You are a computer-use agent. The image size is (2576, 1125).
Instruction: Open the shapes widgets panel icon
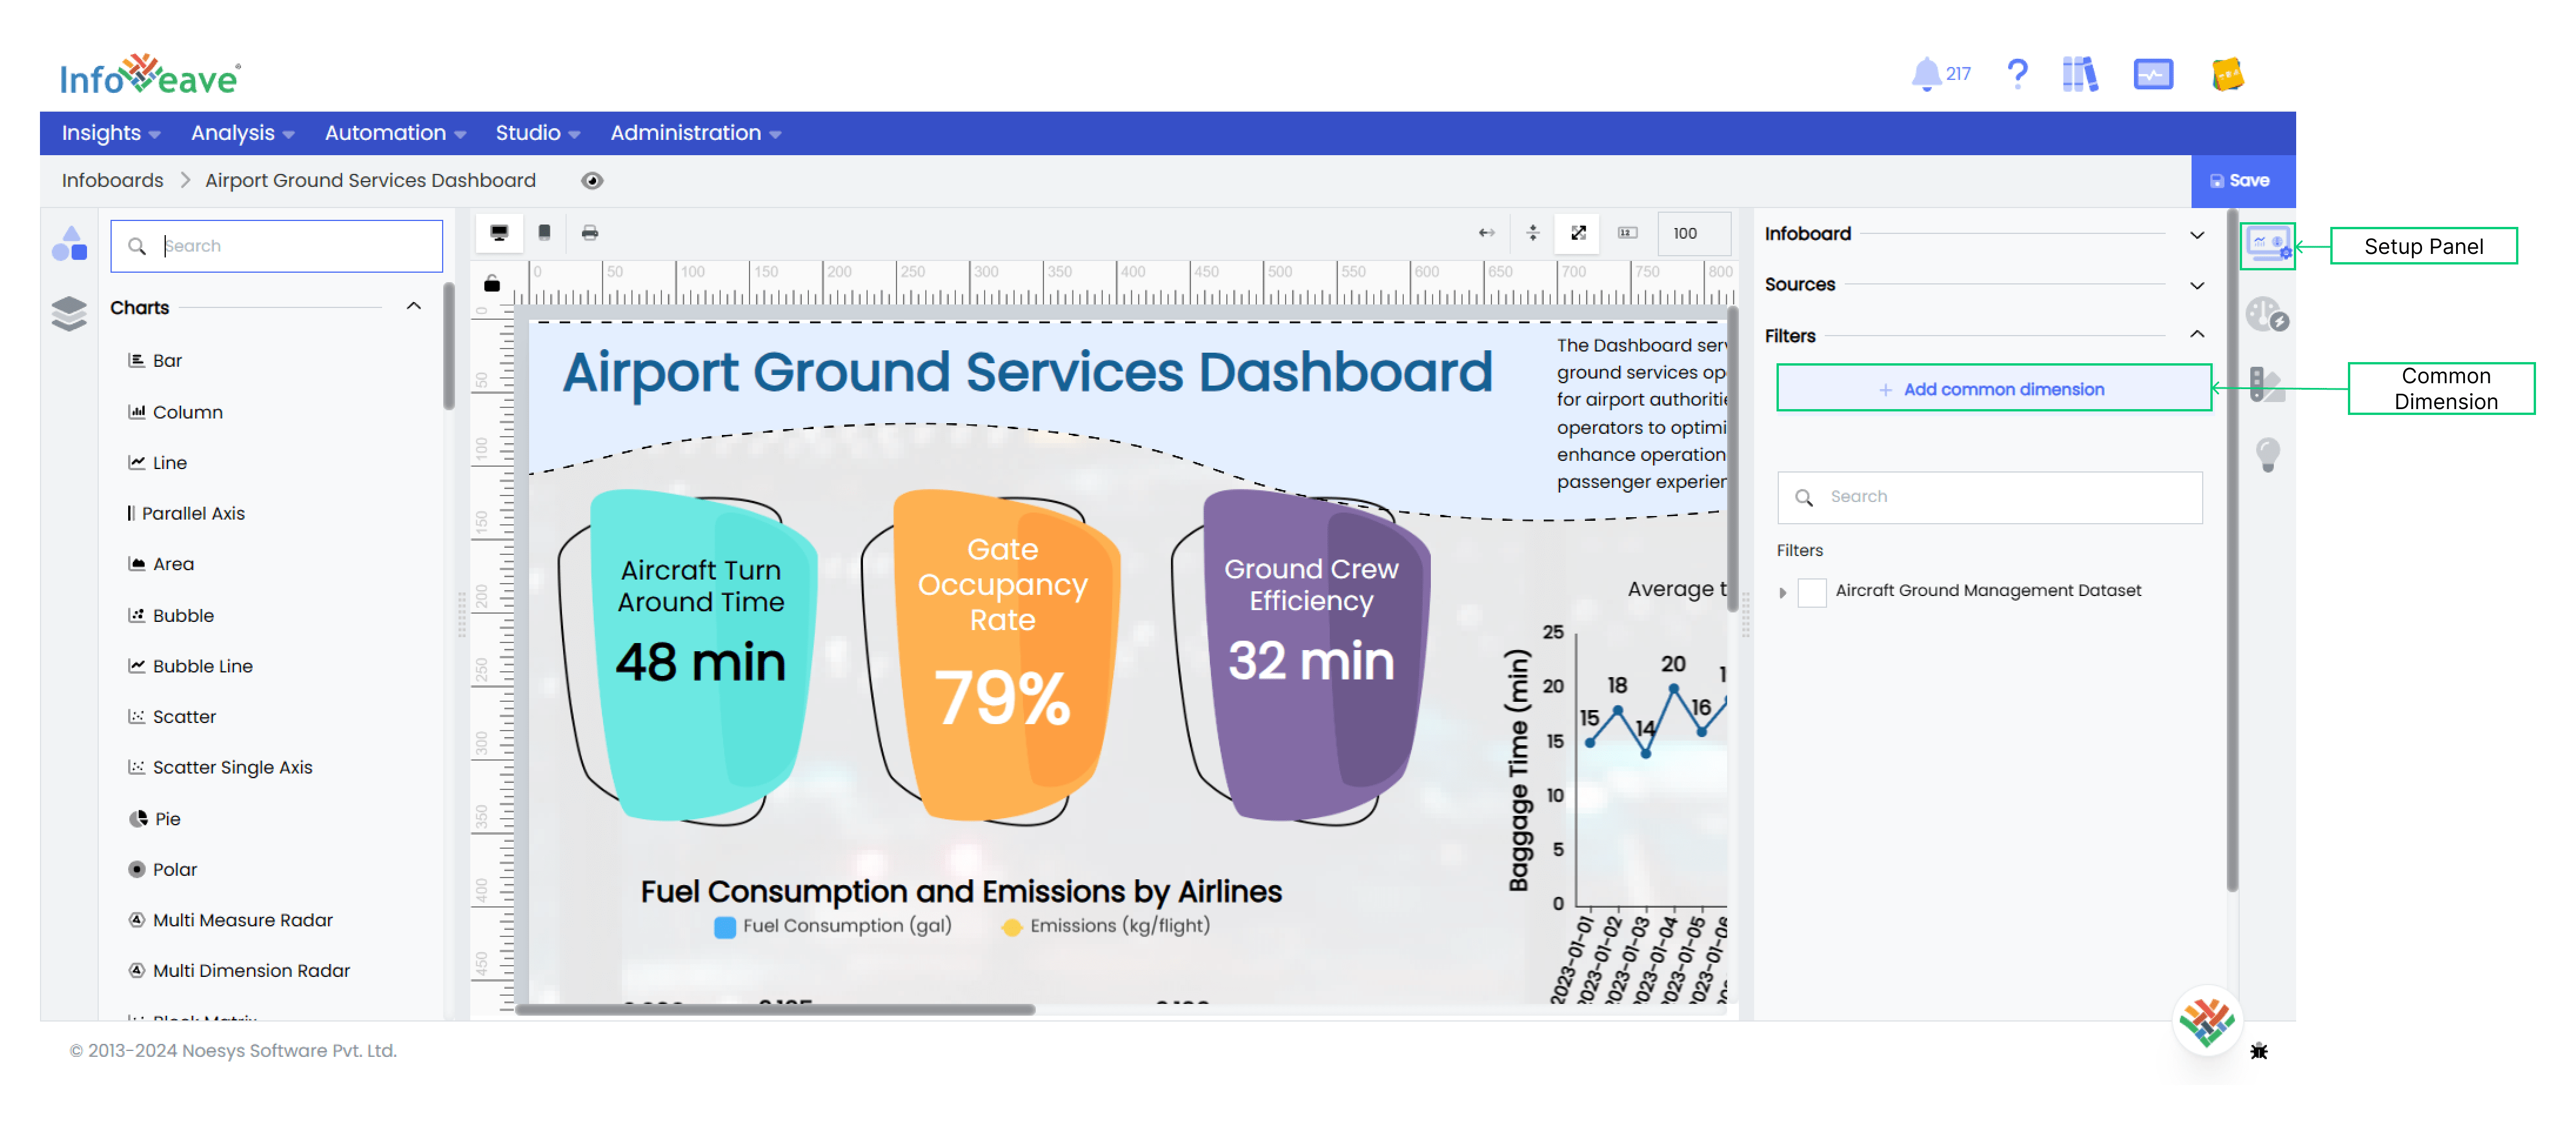coord(69,244)
